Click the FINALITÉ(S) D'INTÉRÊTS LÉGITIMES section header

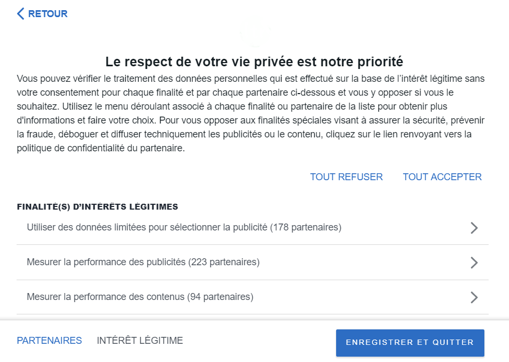coord(97,206)
